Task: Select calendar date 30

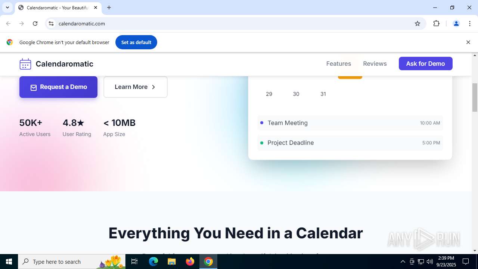Action: point(296,94)
